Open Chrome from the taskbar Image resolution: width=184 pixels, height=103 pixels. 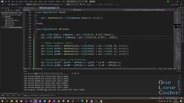coord(16,101)
